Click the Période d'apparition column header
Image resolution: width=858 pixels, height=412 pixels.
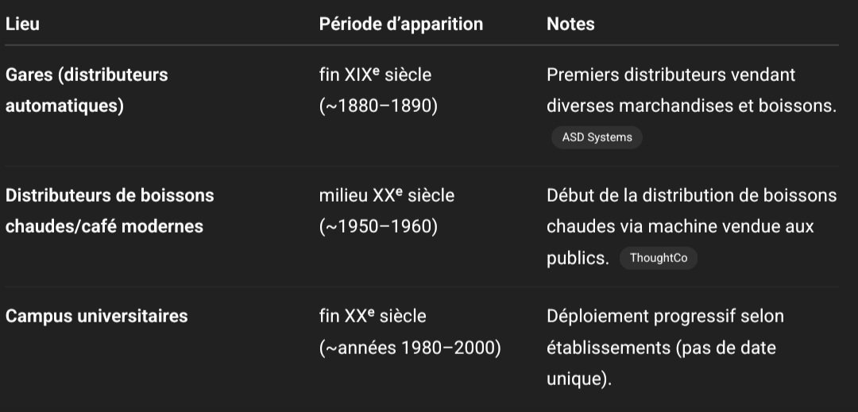(x=400, y=24)
